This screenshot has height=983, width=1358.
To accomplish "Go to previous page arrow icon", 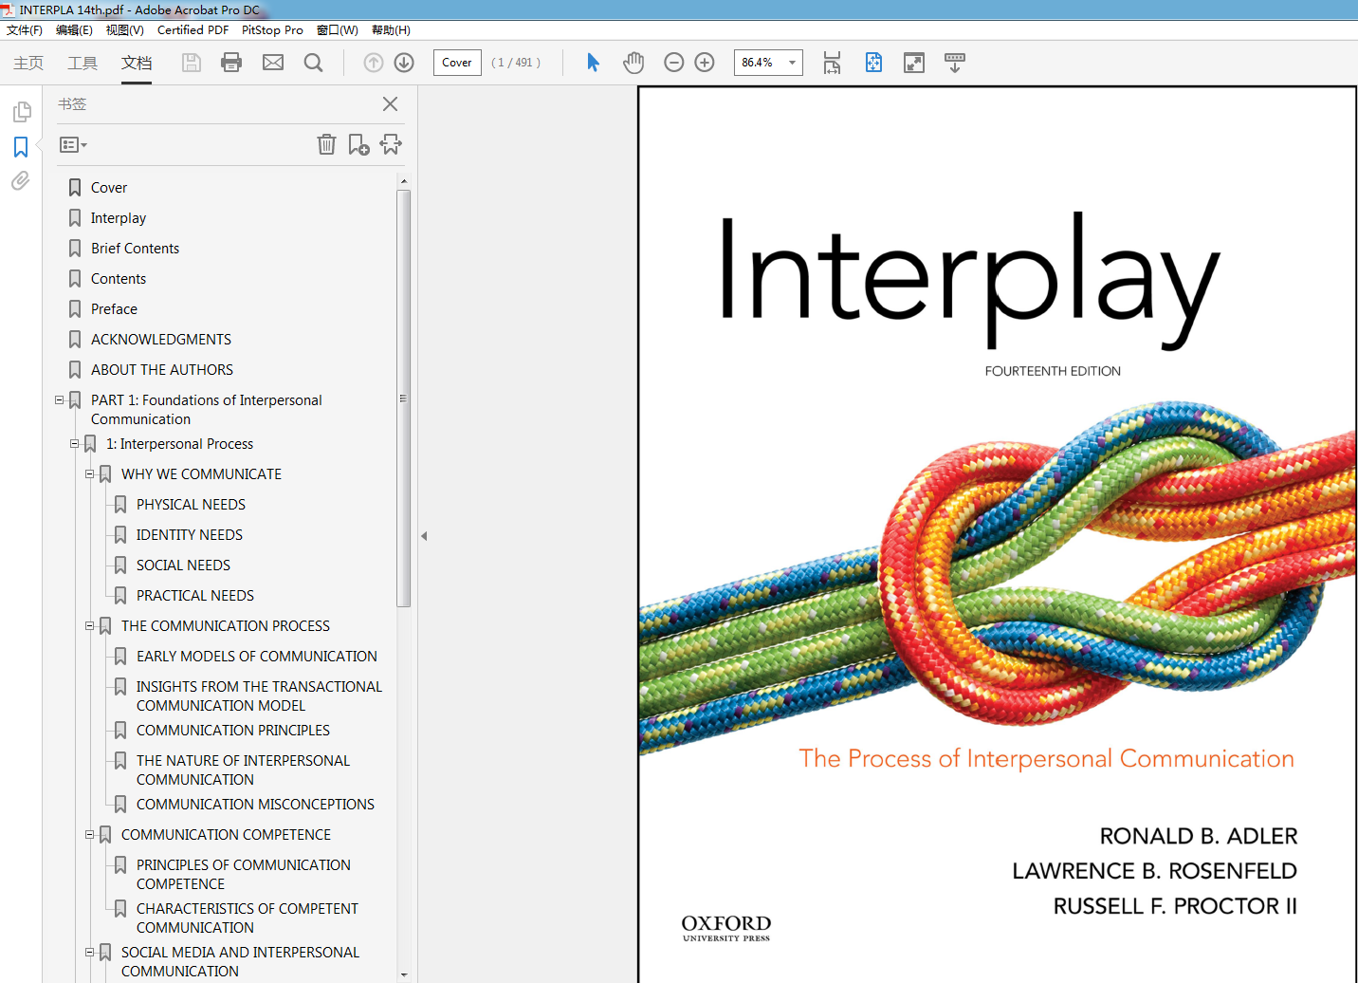I will point(374,63).
